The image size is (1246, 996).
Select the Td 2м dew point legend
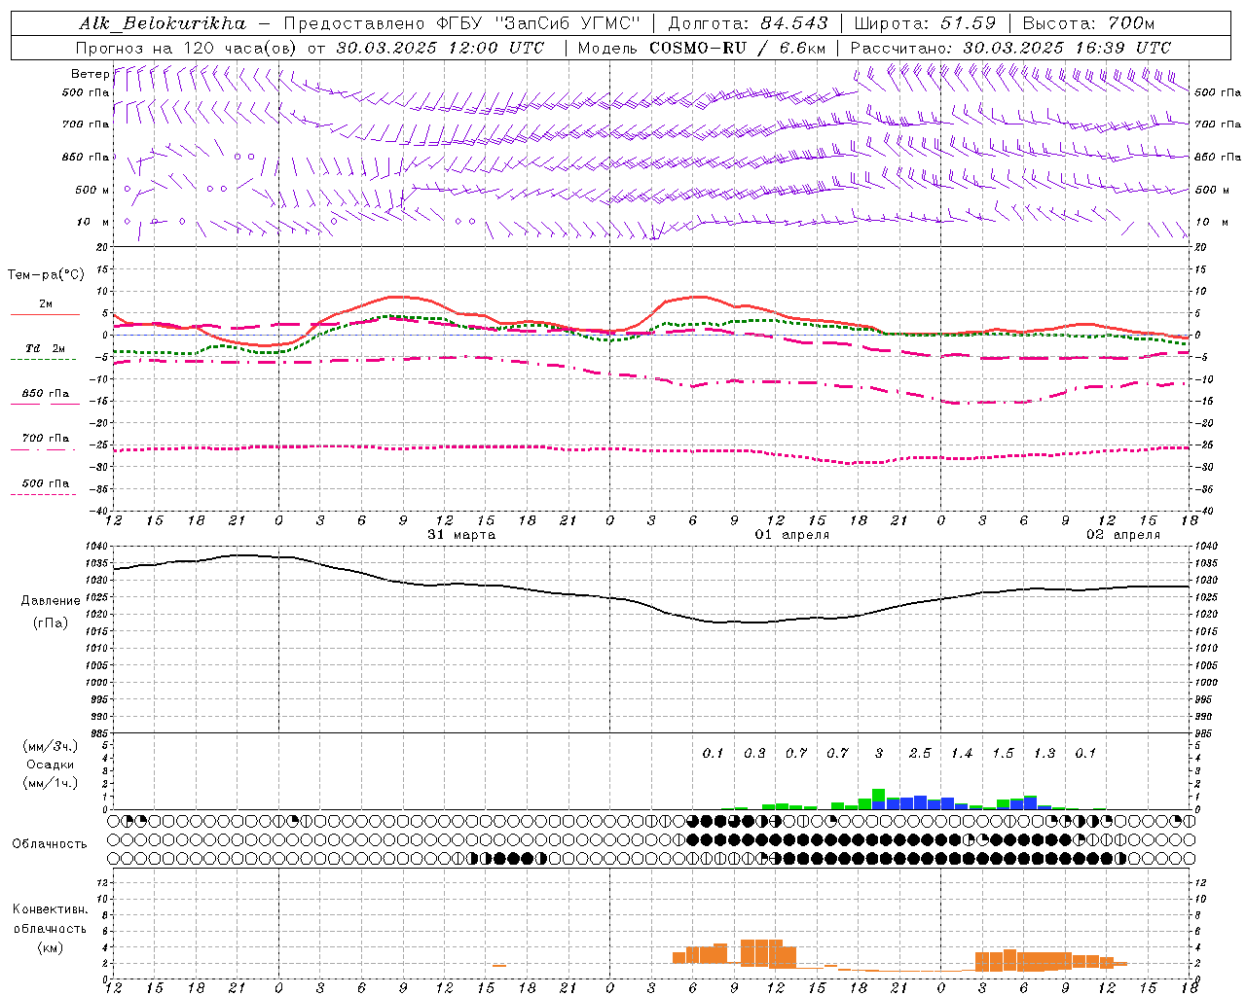[x=45, y=348]
